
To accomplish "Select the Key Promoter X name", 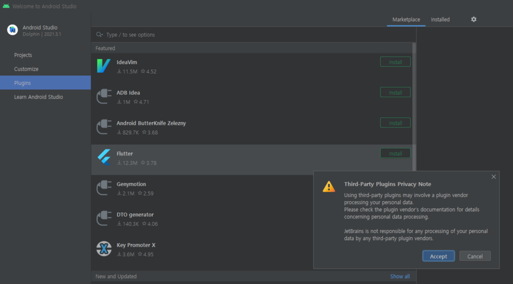I will coord(136,245).
